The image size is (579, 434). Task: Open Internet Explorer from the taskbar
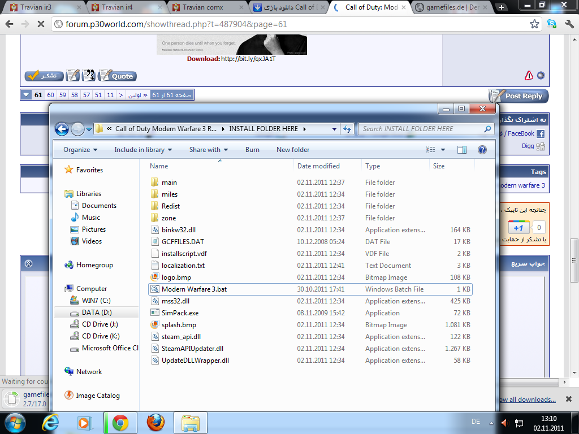point(50,423)
